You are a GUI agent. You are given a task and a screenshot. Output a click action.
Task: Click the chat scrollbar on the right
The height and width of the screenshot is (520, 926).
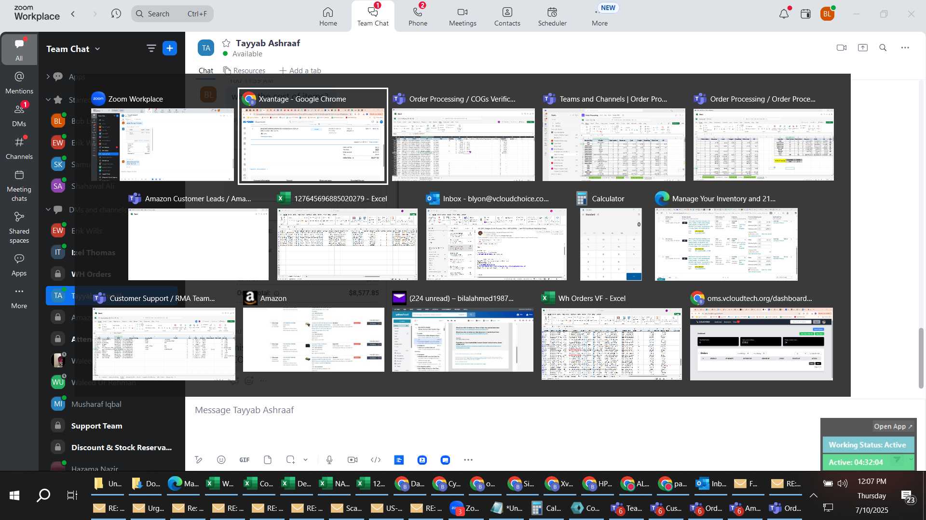click(921, 358)
